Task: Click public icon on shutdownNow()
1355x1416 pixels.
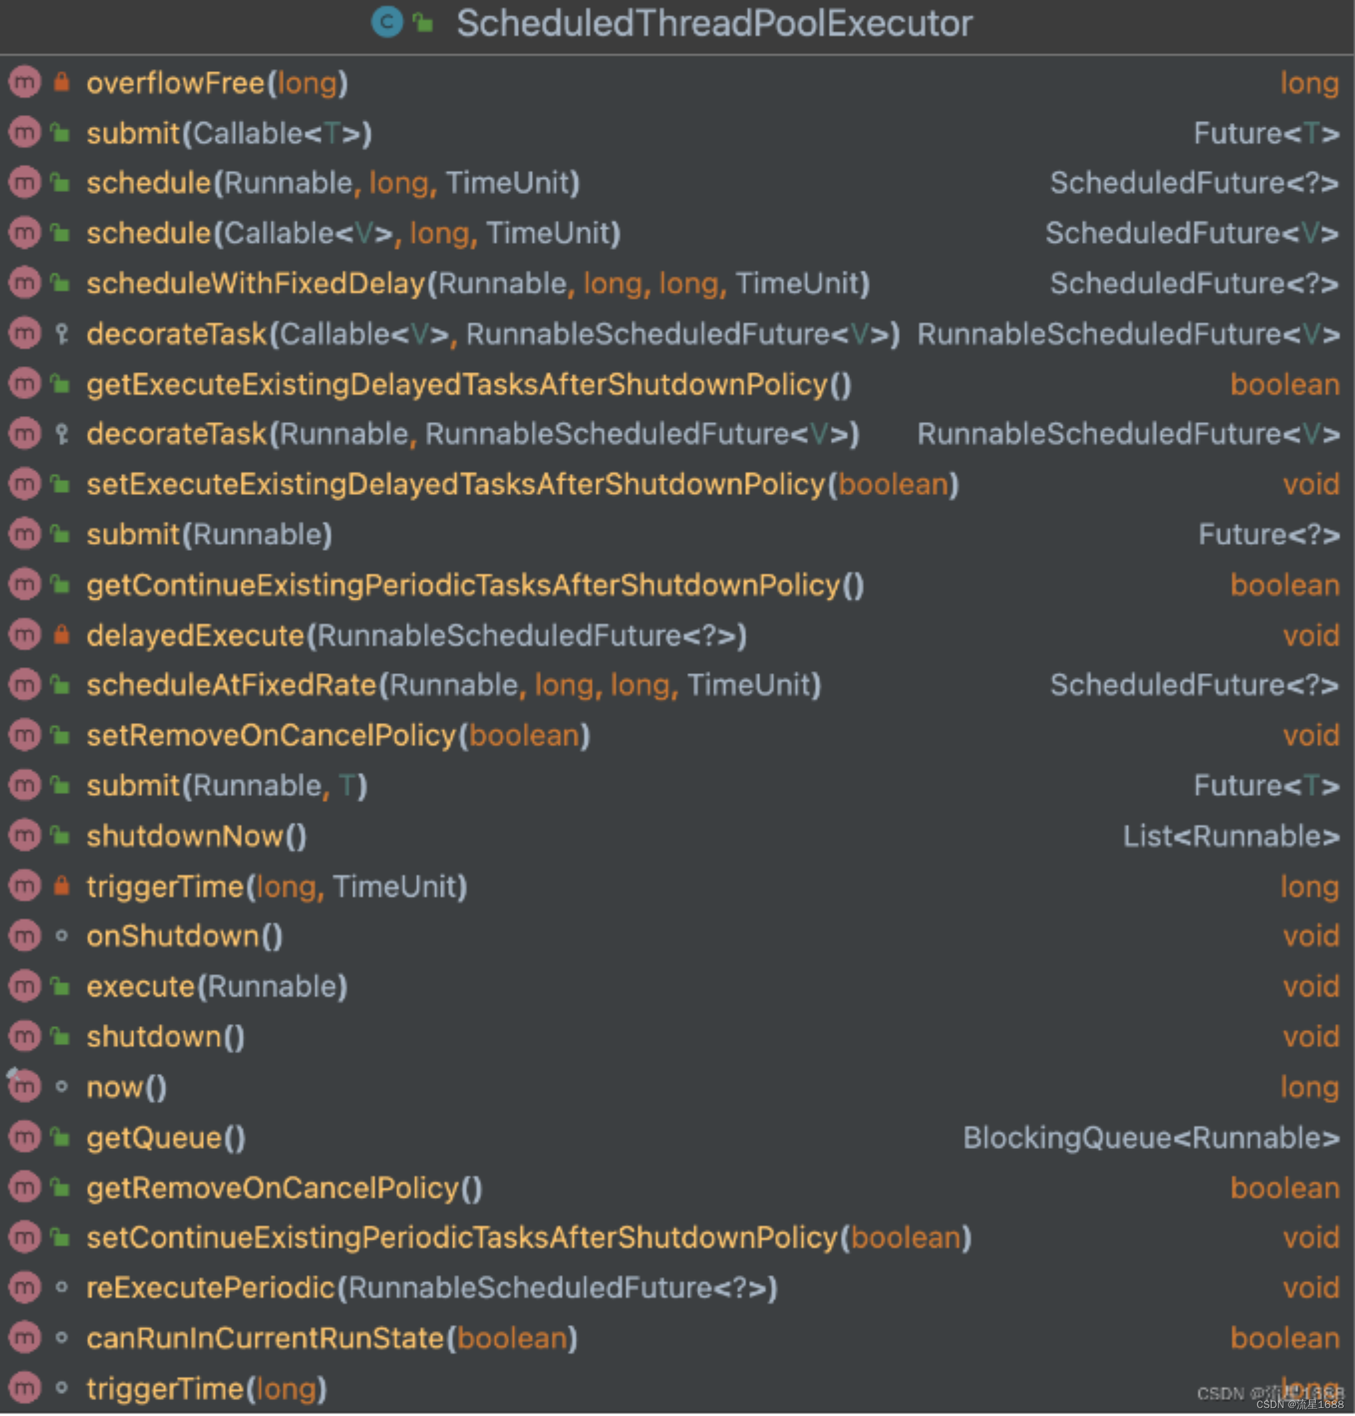Action: point(60,835)
